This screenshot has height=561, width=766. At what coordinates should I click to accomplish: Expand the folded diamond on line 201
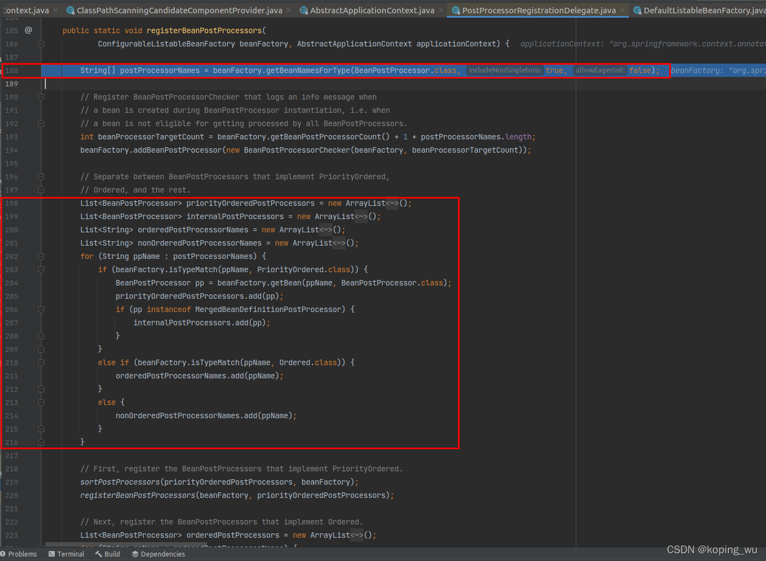[x=339, y=243]
